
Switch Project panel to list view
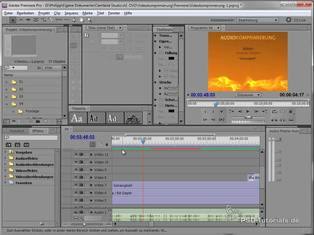[7, 121]
